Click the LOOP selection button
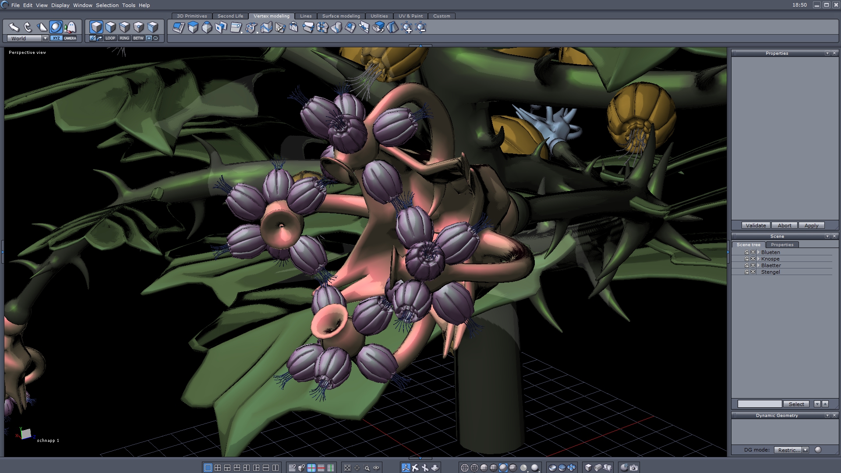The width and height of the screenshot is (841, 473). 110,38
